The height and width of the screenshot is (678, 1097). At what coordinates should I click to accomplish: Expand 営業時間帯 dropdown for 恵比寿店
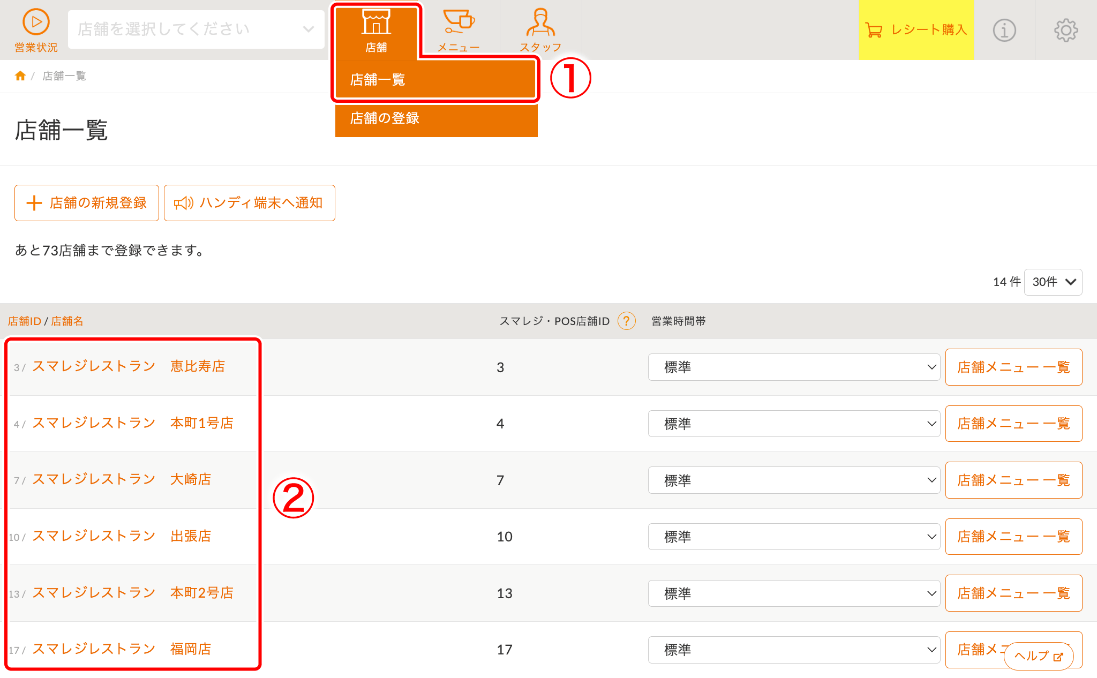point(793,367)
